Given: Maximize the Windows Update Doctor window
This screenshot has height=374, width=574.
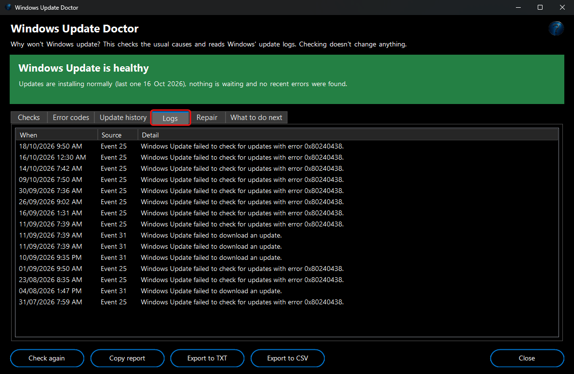Looking at the screenshot, I should coord(540,7).
